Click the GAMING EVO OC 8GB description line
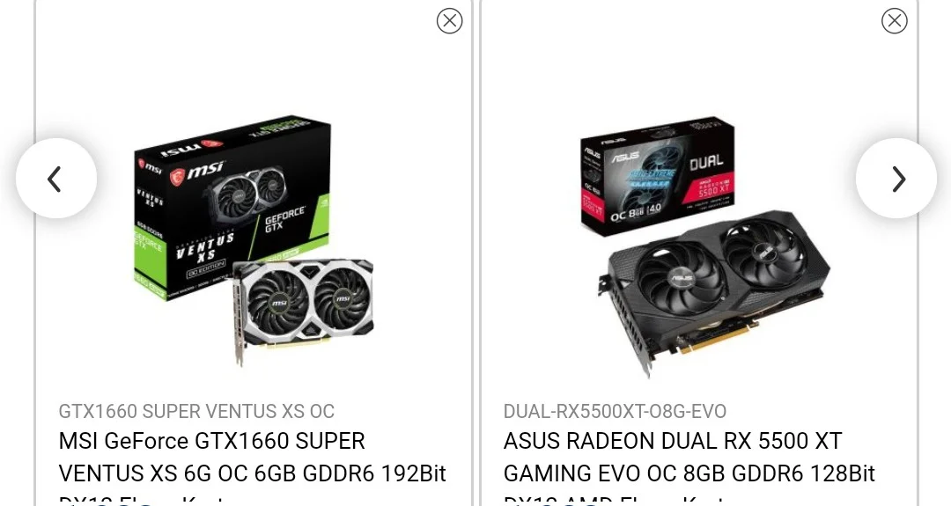The image size is (951, 506). [689, 473]
